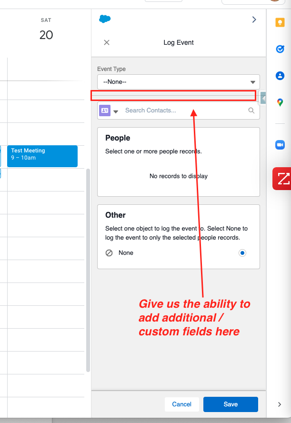Click the small panel collapse handle arrow
This screenshot has height=423, width=291.
263,98
